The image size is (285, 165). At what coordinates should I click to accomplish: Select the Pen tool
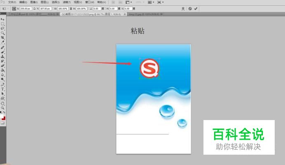(2, 85)
